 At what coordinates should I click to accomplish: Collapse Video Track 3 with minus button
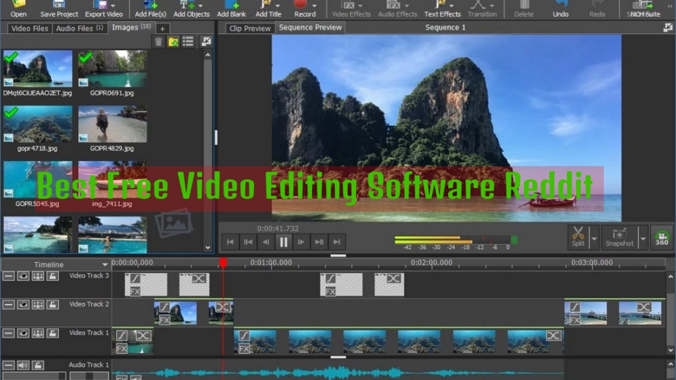coord(8,276)
